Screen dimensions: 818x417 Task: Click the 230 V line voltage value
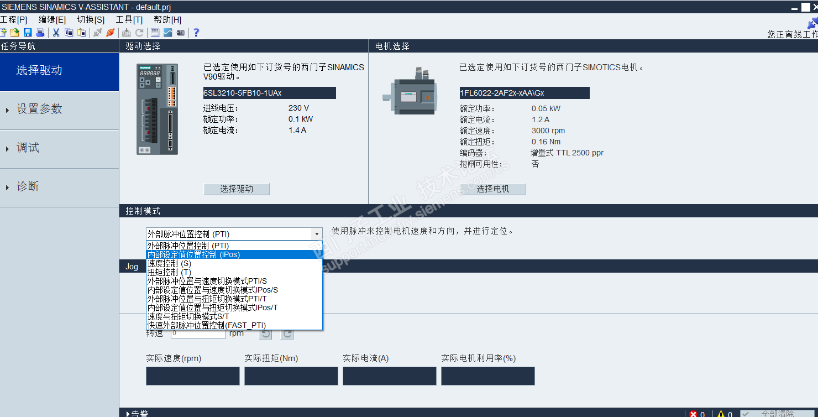click(x=298, y=108)
